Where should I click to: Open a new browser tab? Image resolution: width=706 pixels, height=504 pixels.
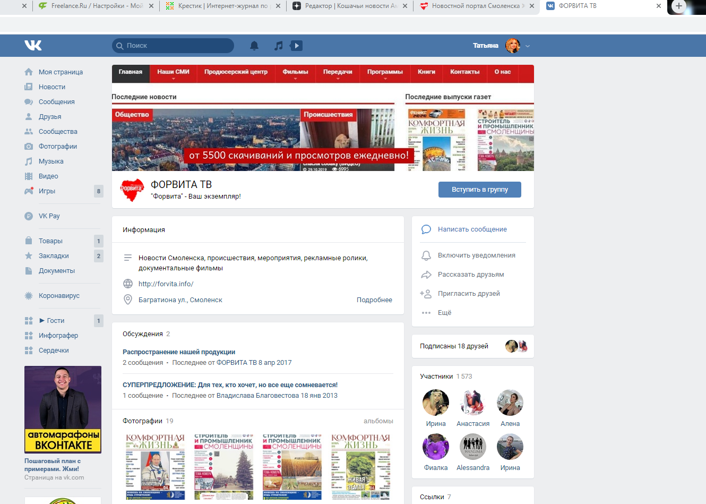point(678,6)
